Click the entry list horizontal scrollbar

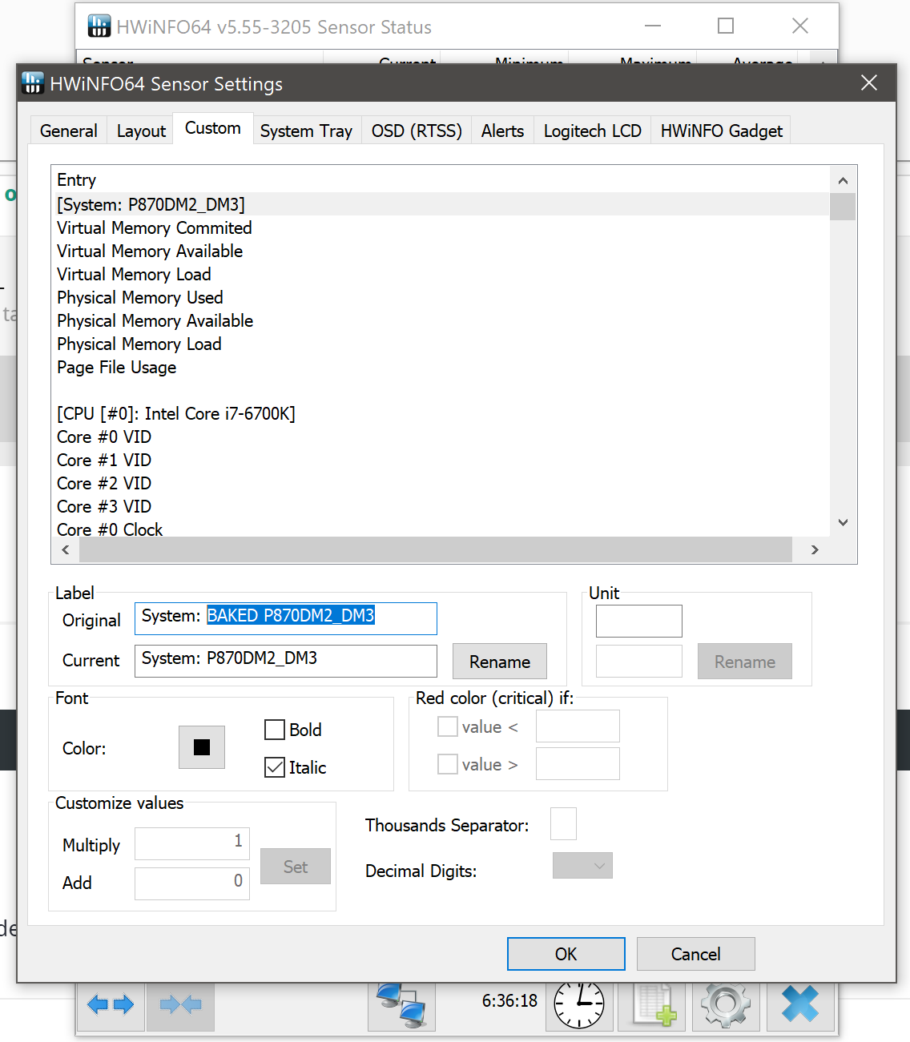(x=436, y=549)
